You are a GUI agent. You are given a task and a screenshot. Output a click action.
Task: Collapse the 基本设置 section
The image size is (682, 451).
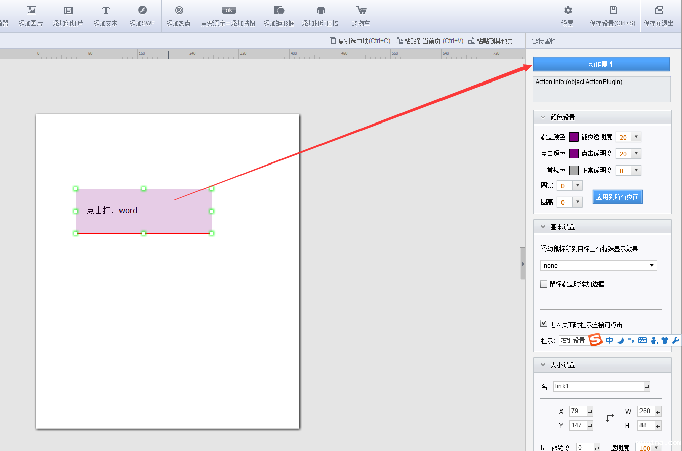point(543,227)
